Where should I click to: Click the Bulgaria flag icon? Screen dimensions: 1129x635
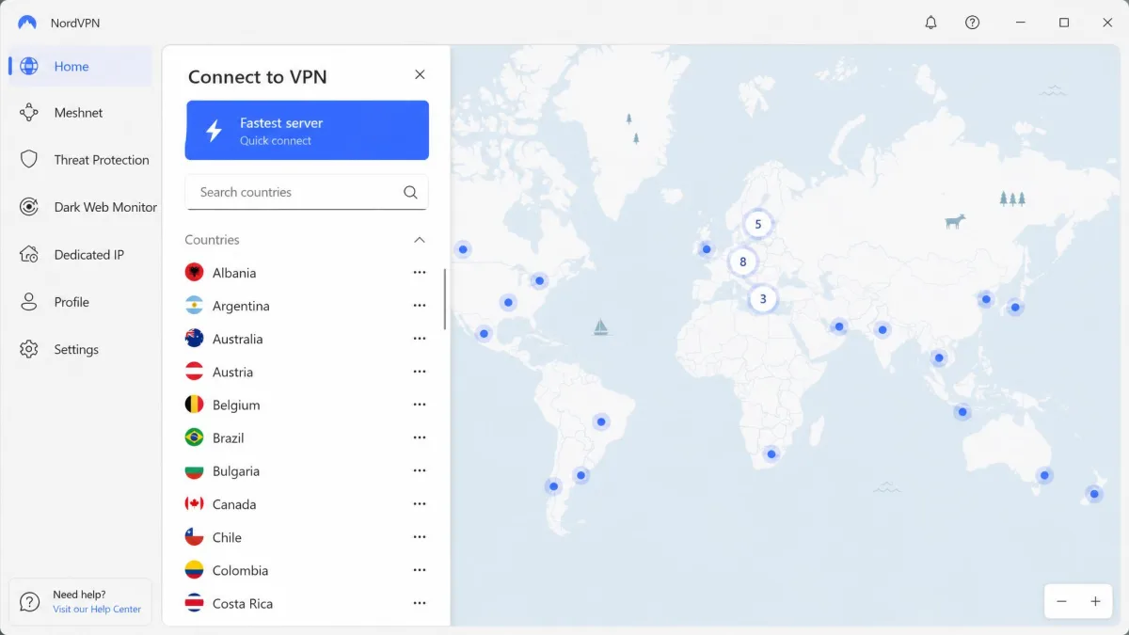point(195,471)
